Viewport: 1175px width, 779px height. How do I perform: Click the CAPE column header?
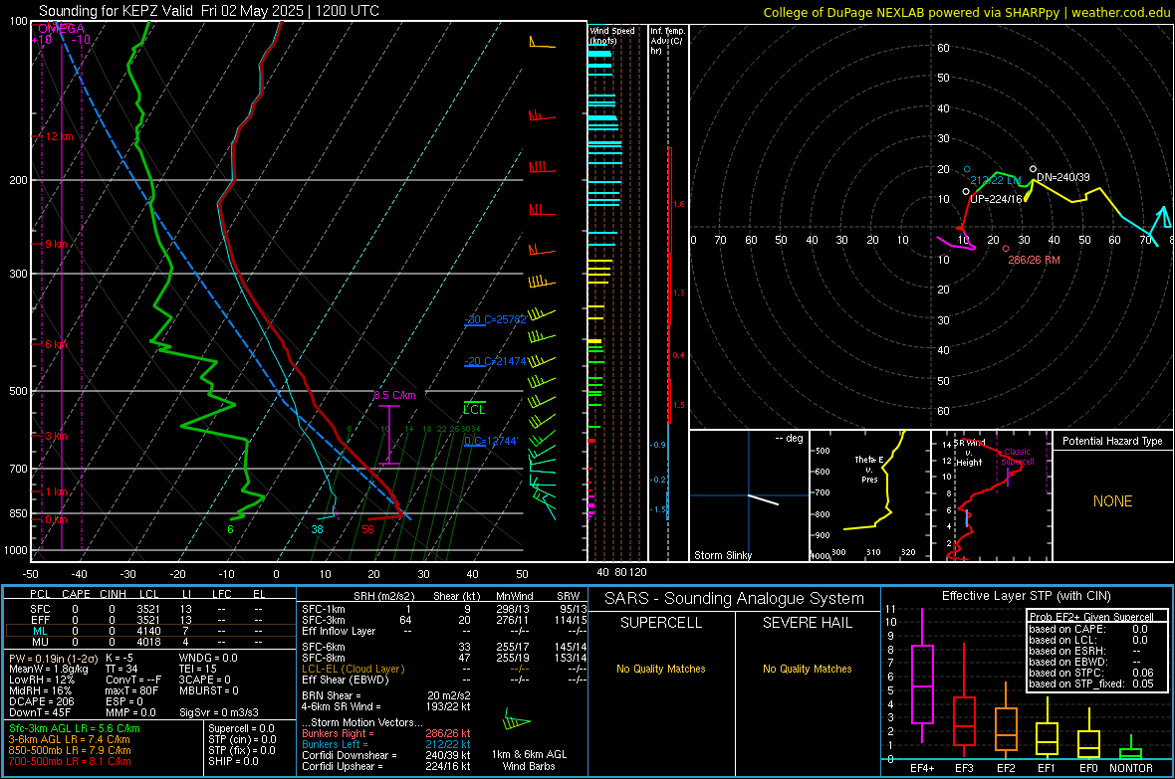pos(76,594)
